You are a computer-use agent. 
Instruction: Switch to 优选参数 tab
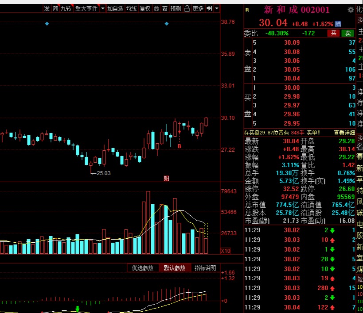point(143,268)
